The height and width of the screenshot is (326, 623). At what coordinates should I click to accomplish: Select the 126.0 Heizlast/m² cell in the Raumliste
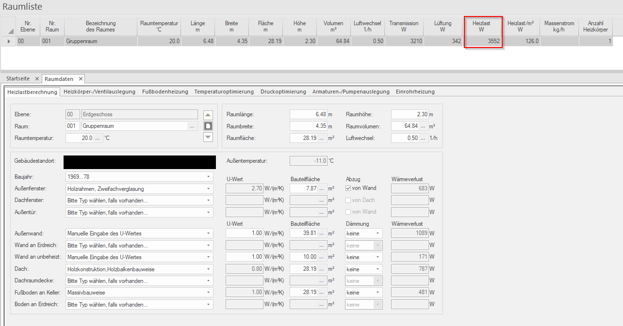(x=521, y=42)
